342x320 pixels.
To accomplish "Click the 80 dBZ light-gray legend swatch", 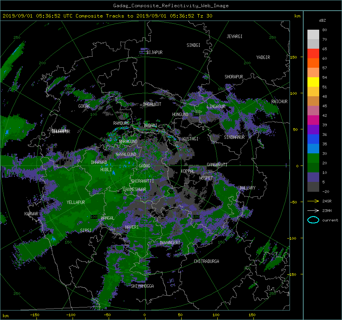I will coord(313,34).
